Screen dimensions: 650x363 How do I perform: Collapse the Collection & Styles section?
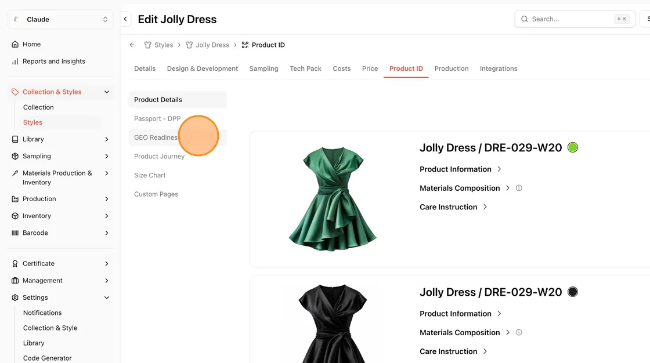(107, 92)
